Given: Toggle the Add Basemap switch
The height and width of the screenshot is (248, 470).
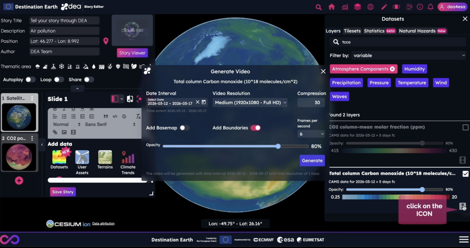Looking at the screenshot, I should 185,128.
